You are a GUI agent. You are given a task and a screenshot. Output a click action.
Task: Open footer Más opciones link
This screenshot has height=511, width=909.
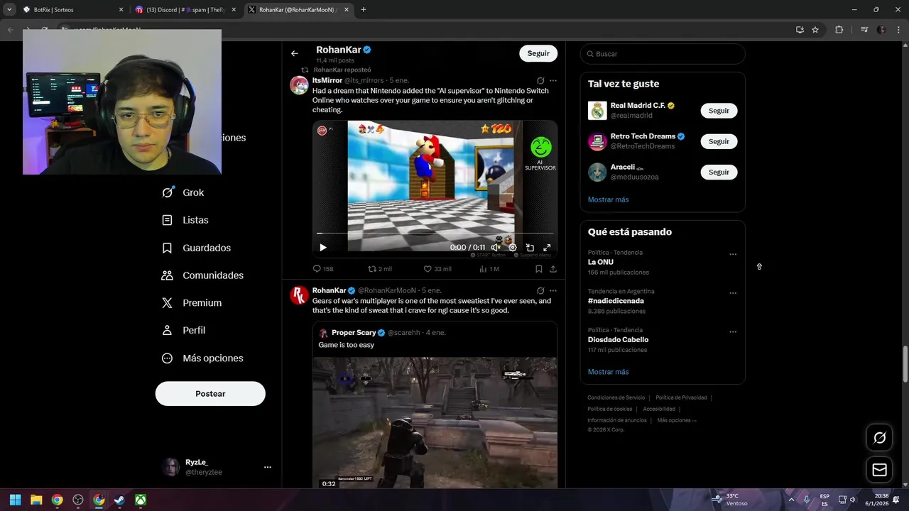(x=677, y=420)
